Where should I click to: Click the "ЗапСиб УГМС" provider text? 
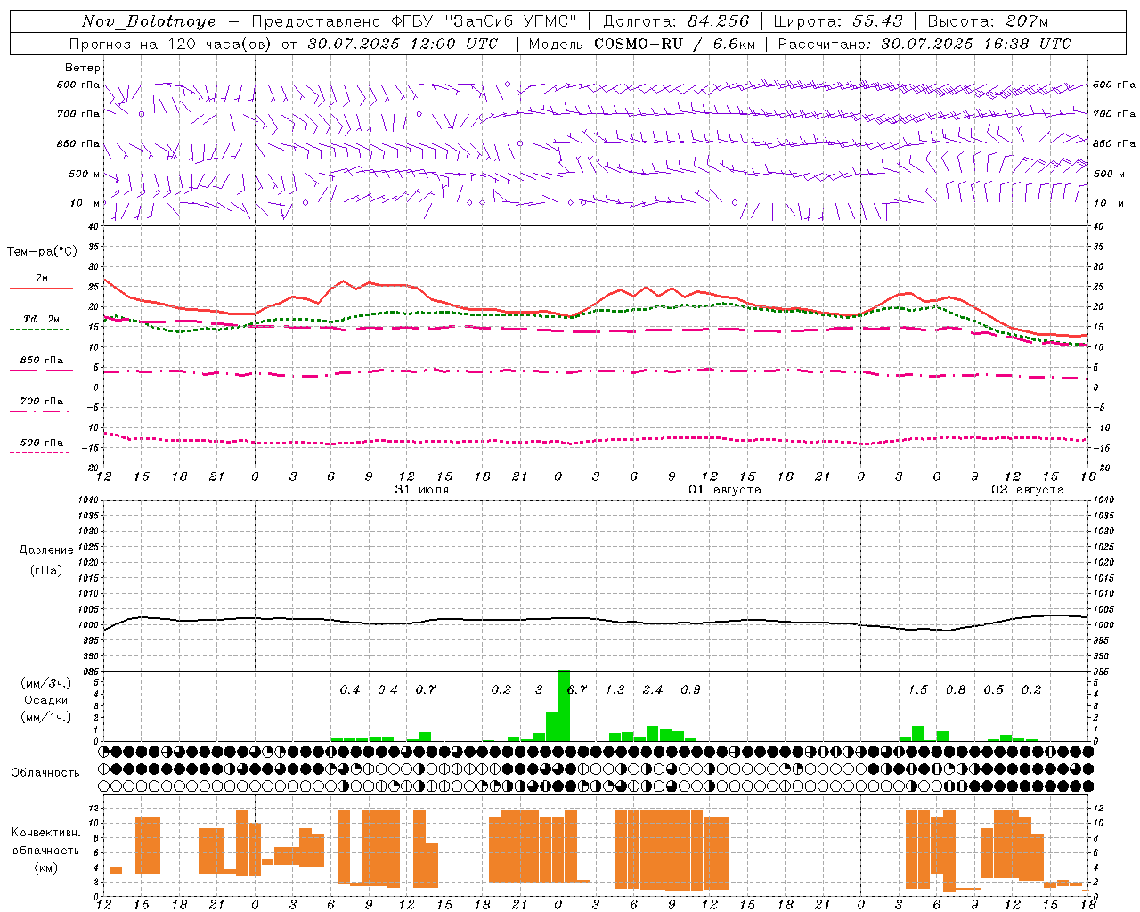(511, 21)
